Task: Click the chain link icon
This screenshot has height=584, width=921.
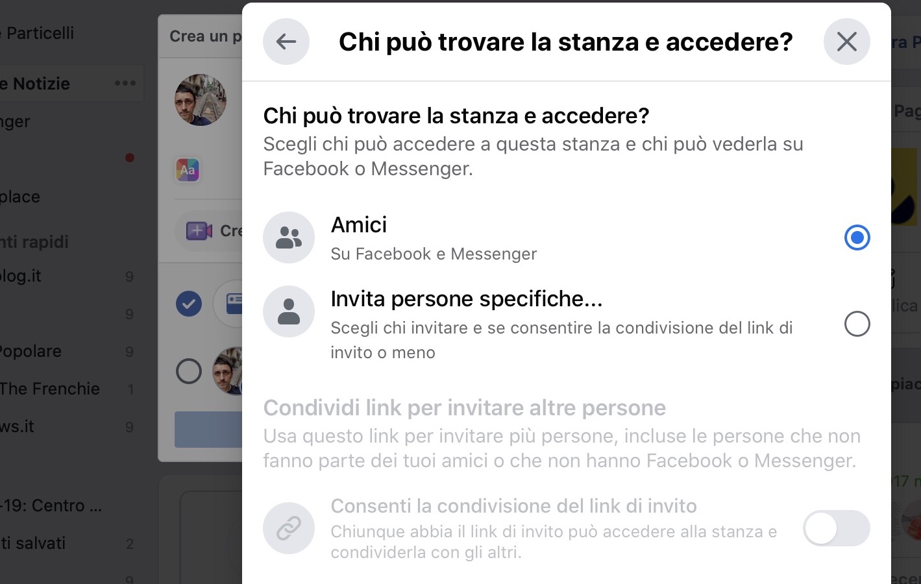Action: coord(289,528)
